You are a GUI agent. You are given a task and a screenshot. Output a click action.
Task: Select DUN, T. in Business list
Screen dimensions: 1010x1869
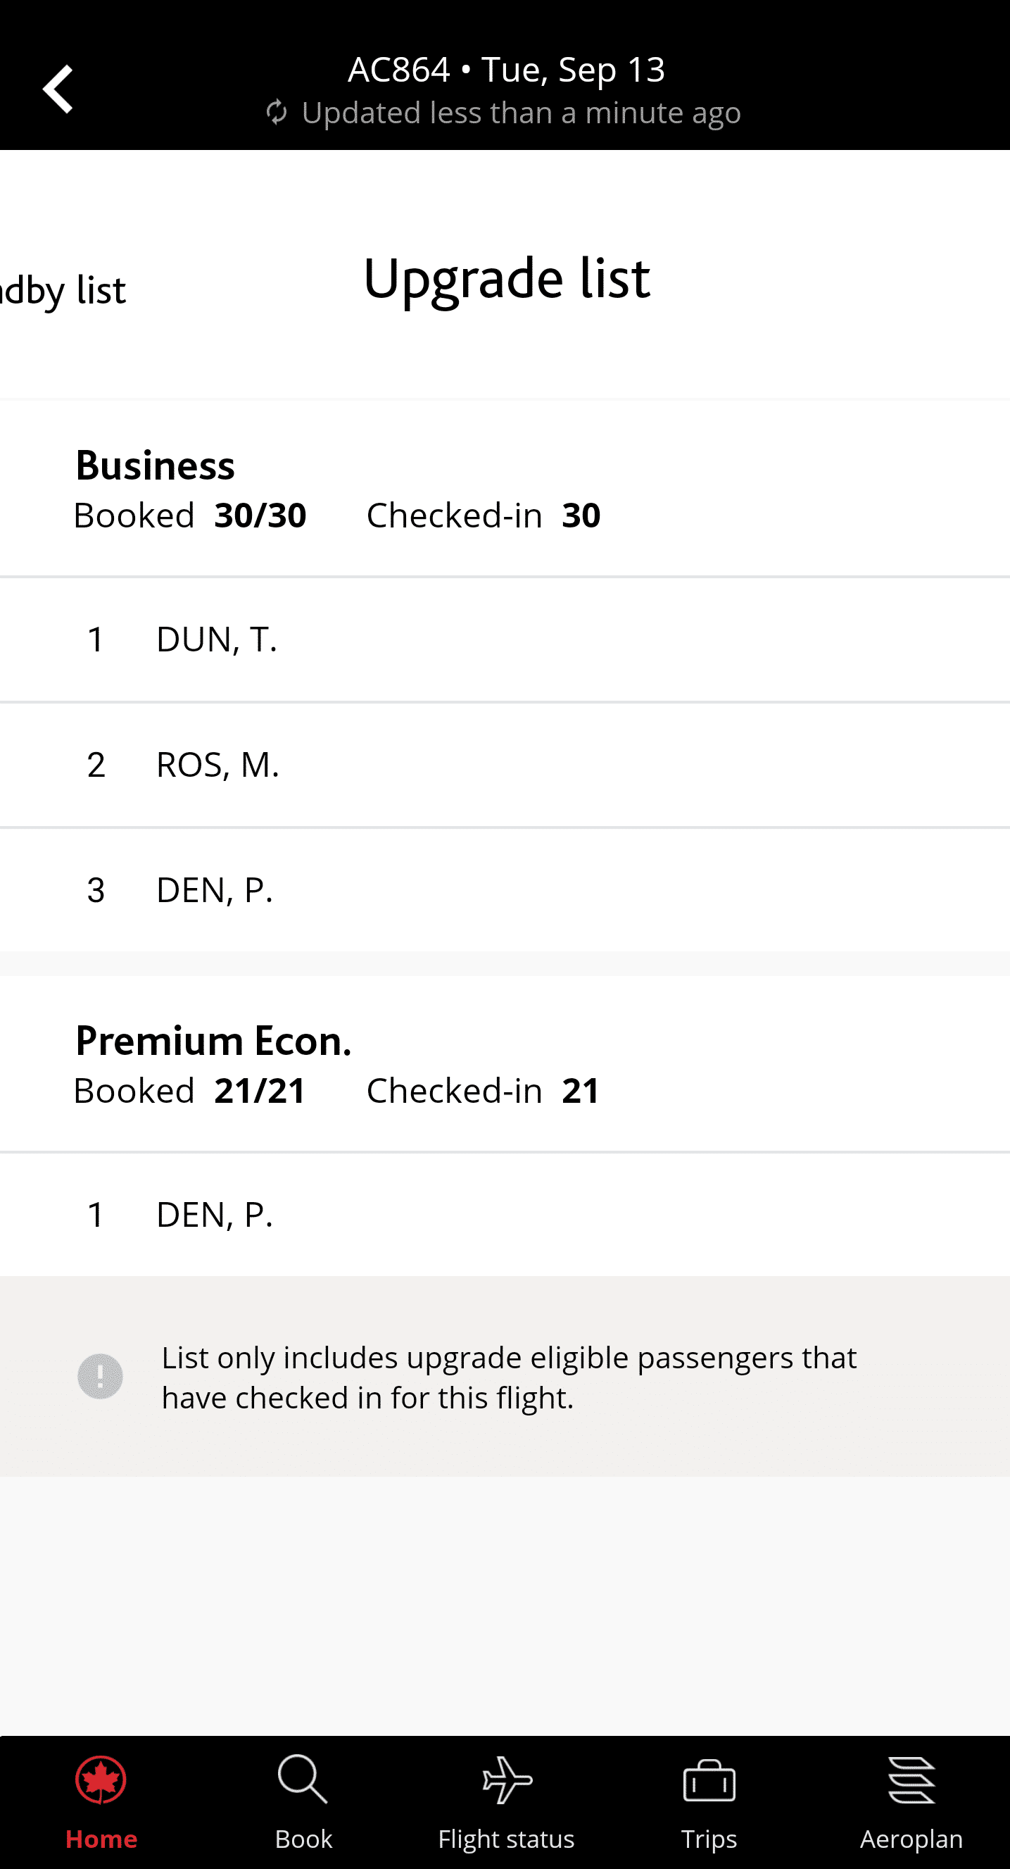(x=216, y=640)
